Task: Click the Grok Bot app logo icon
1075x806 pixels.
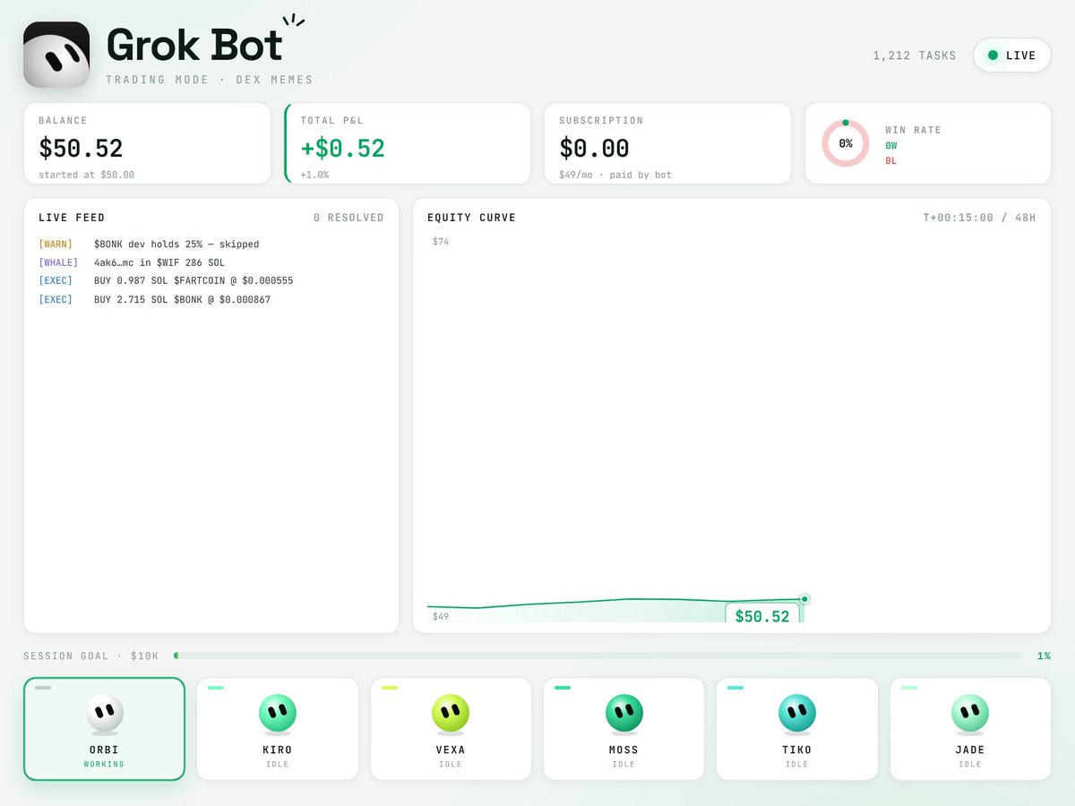Action: tap(56, 55)
